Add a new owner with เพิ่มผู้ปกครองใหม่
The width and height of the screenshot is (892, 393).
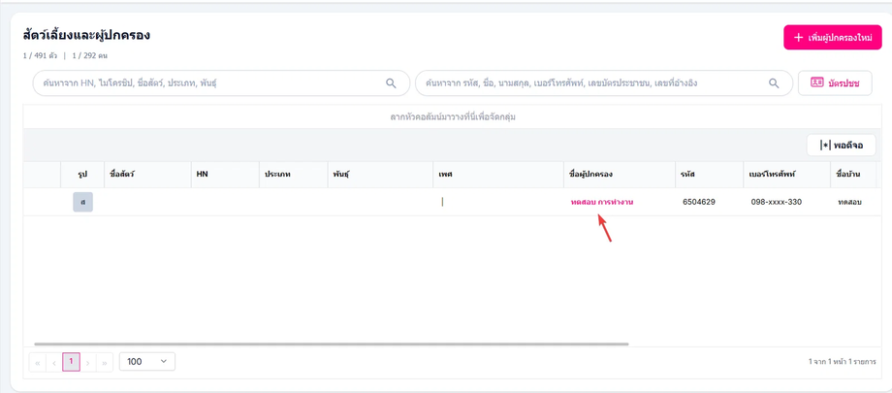point(832,38)
